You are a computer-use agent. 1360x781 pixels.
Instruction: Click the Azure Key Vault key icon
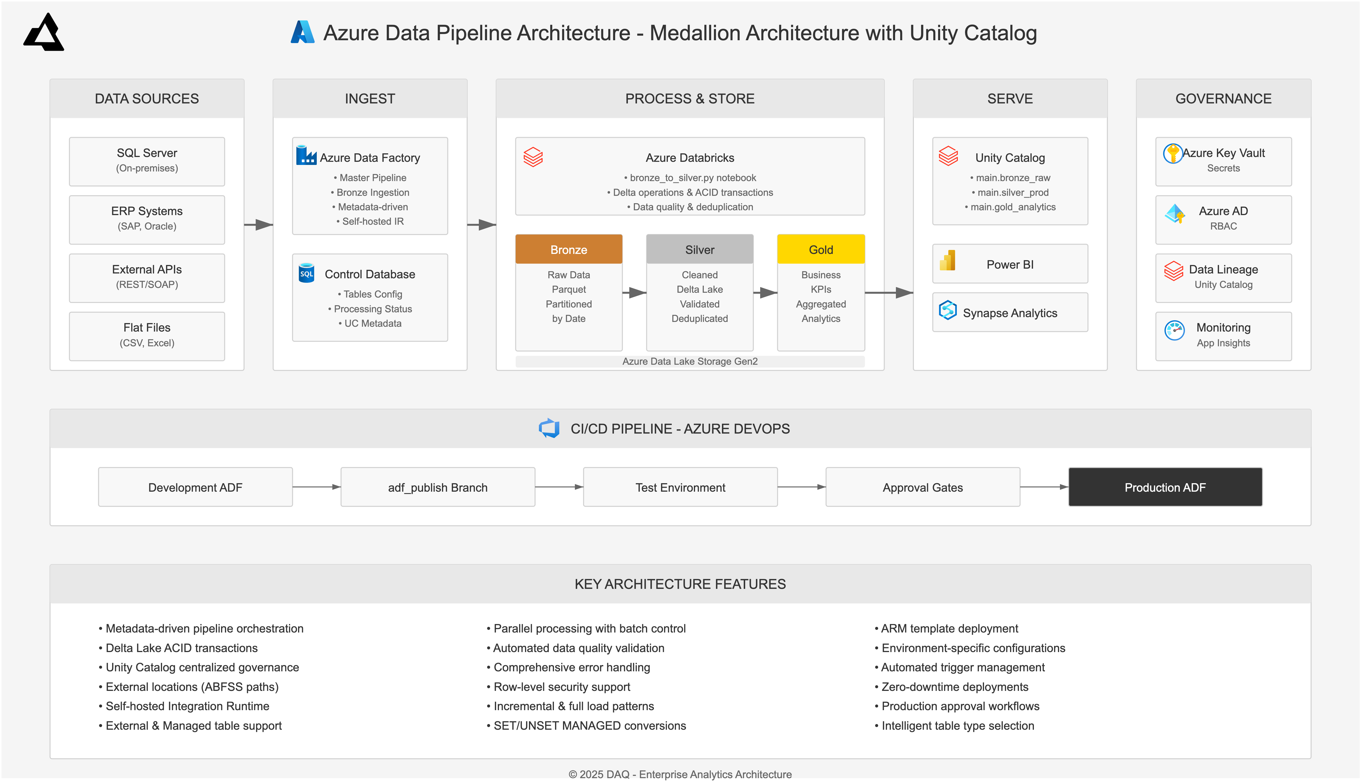click(x=1172, y=153)
